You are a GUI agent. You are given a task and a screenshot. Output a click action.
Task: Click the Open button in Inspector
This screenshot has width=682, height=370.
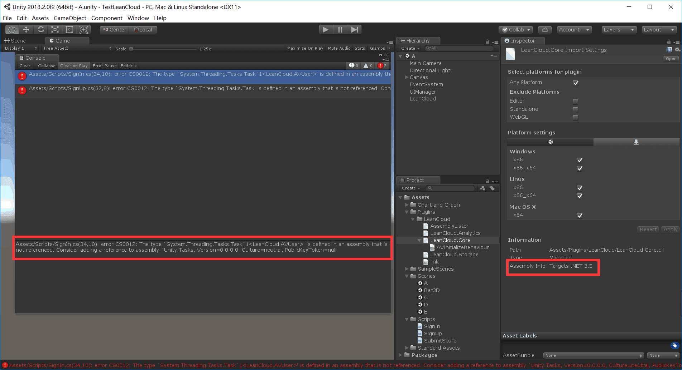671,59
